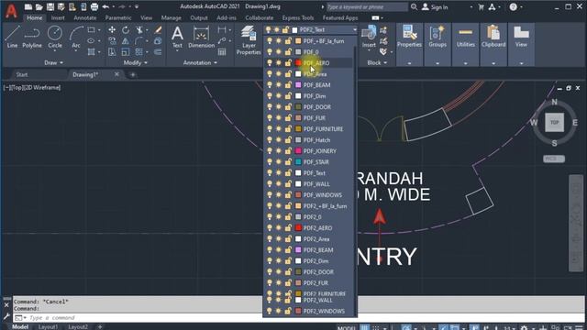
Task: Toggle freeze sun icon for PDF_DOOR layer
Action: click(x=279, y=107)
